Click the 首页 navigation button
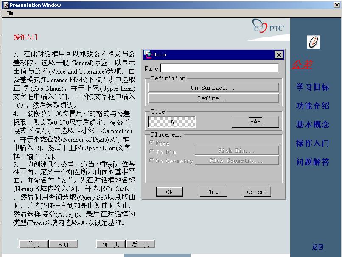 [33, 244]
